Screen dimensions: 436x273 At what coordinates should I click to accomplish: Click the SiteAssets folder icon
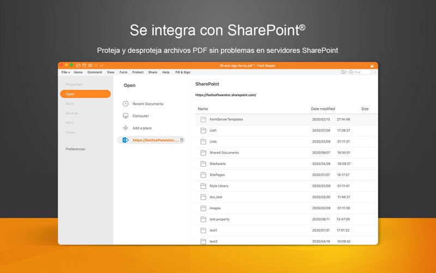point(203,164)
